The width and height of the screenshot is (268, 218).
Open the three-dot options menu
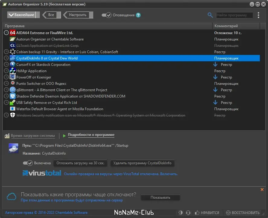point(258,15)
